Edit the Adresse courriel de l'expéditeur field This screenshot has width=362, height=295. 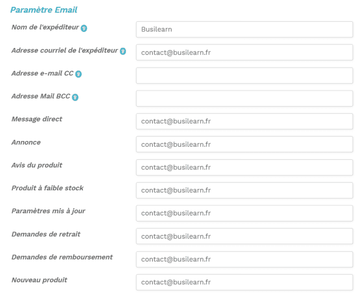(x=244, y=52)
